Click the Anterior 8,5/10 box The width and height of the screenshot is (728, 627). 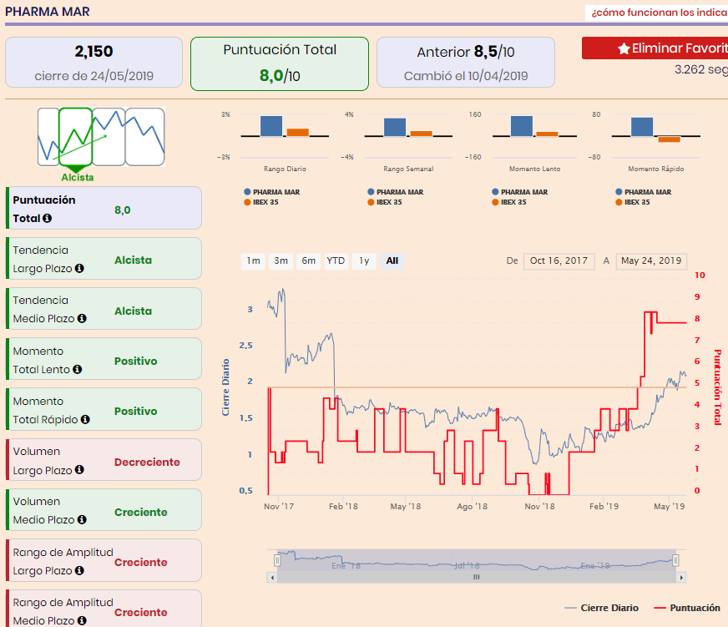pos(466,63)
